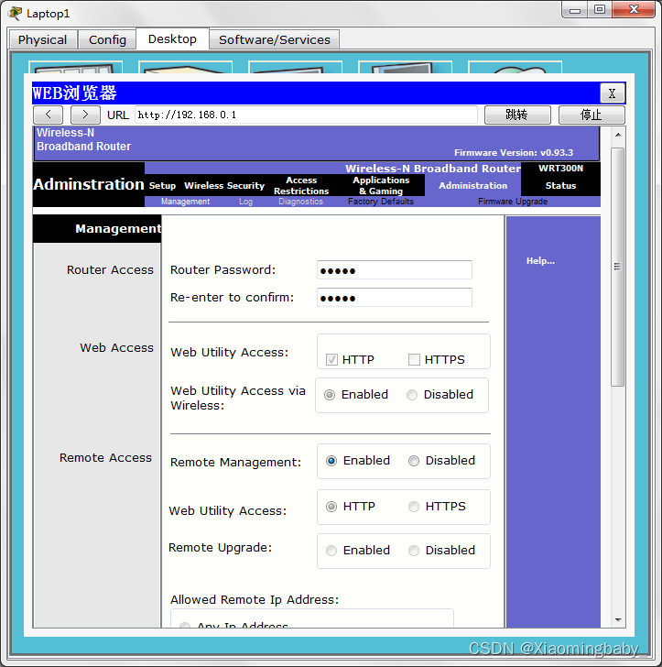Open the Administration menu item

point(472,185)
